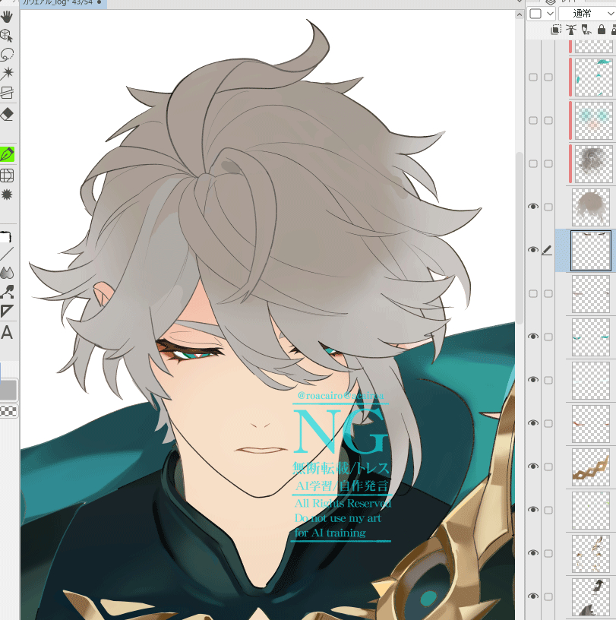The height and width of the screenshot is (620, 616).
Task: Click the gray main color swatch
Action: 8,390
